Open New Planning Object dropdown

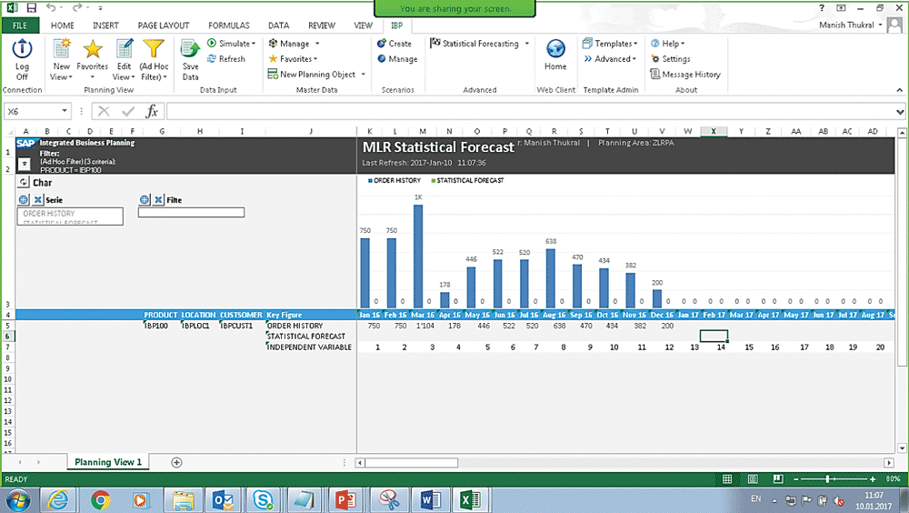click(x=316, y=75)
